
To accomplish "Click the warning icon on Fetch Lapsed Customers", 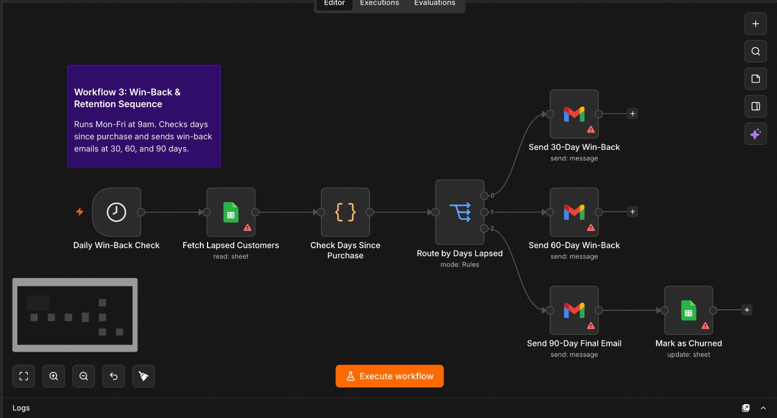I will coord(248,228).
